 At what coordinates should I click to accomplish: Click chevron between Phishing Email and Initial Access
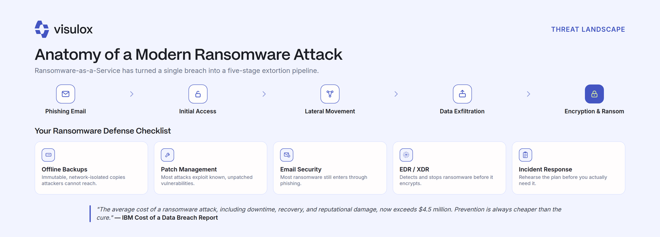coord(132,94)
